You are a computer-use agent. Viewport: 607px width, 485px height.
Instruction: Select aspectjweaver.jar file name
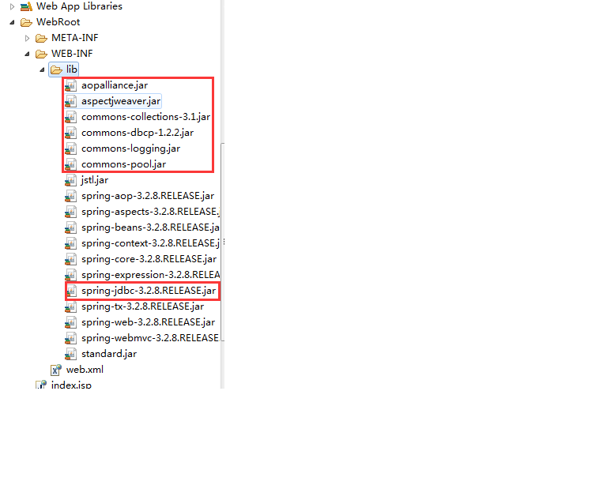coord(121,101)
